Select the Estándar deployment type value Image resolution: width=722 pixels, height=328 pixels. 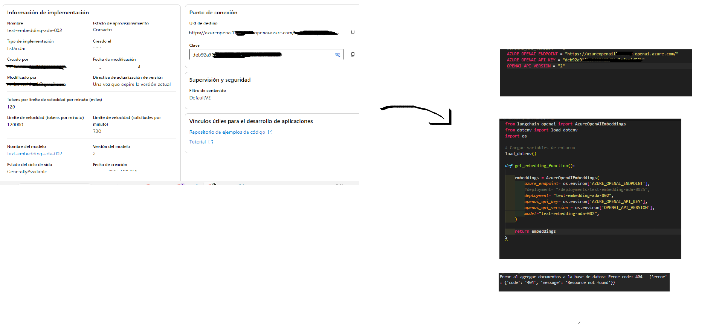click(16, 49)
